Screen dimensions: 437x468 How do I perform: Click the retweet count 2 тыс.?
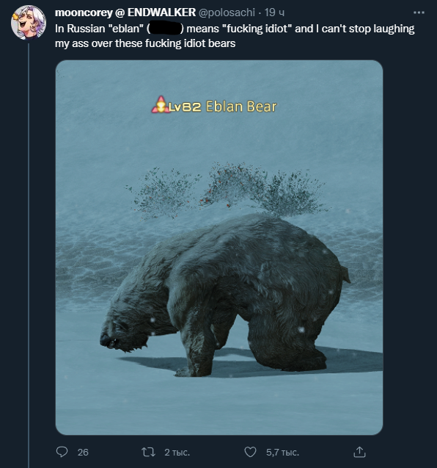(x=177, y=452)
